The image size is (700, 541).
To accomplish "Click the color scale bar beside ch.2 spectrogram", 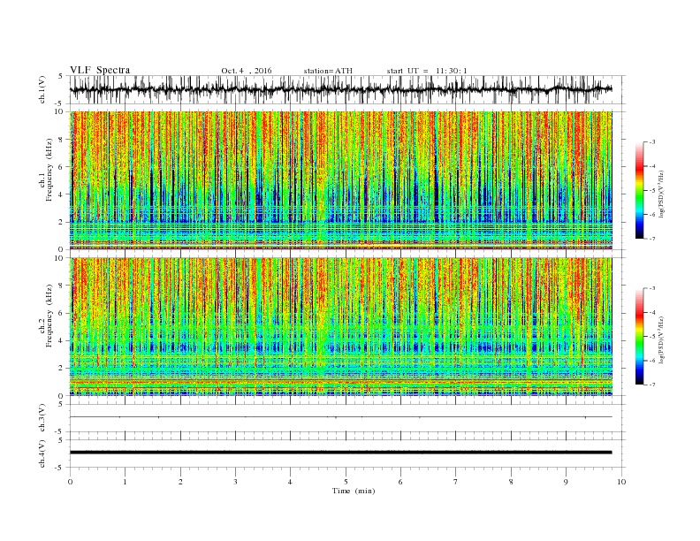I will click(639, 337).
